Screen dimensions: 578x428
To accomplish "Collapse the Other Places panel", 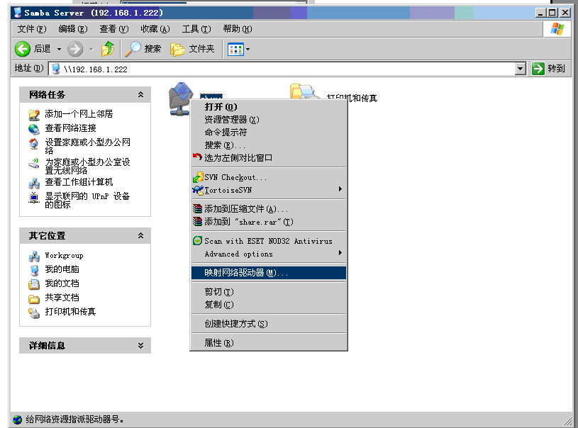I will (140, 235).
